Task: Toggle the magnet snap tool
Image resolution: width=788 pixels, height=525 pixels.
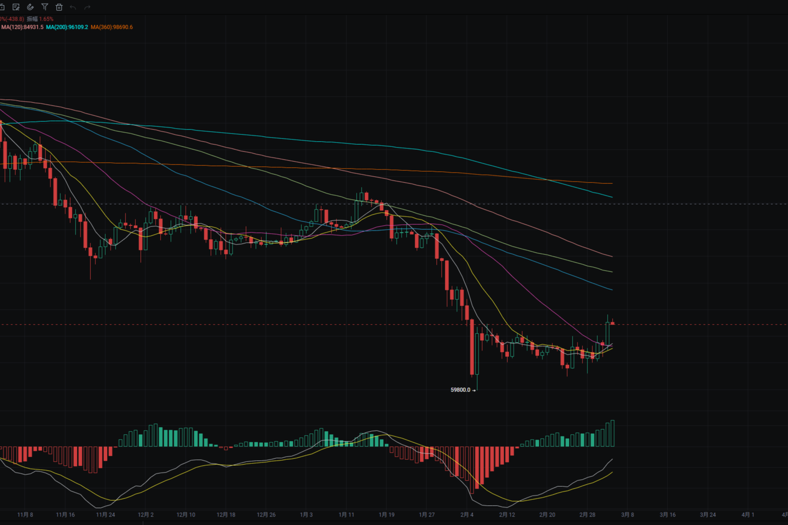Action: click(30, 7)
